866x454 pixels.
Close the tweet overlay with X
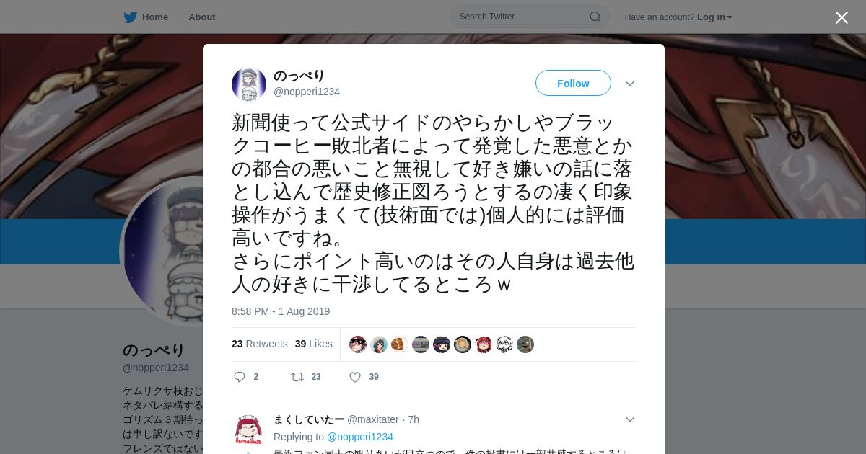click(x=841, y=17)
